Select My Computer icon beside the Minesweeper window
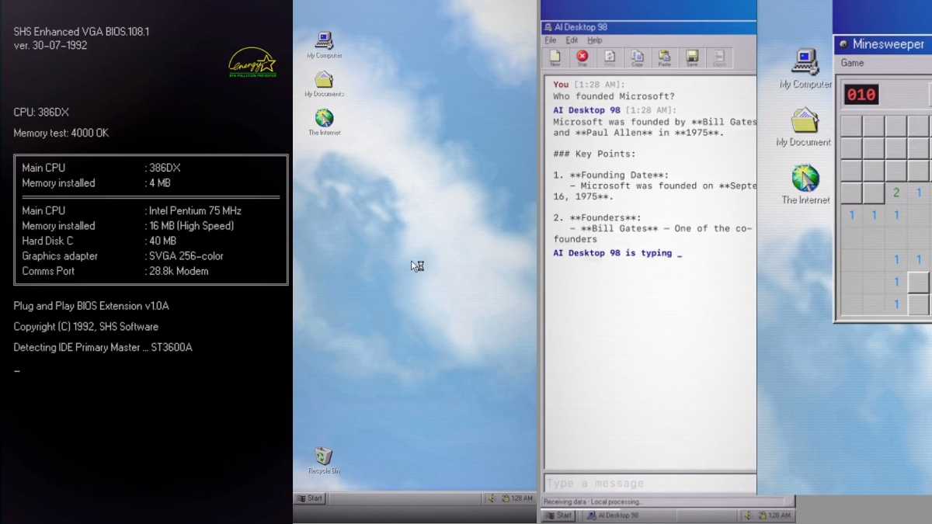Viewport: 932px width, 524px height. coord(805,67)
